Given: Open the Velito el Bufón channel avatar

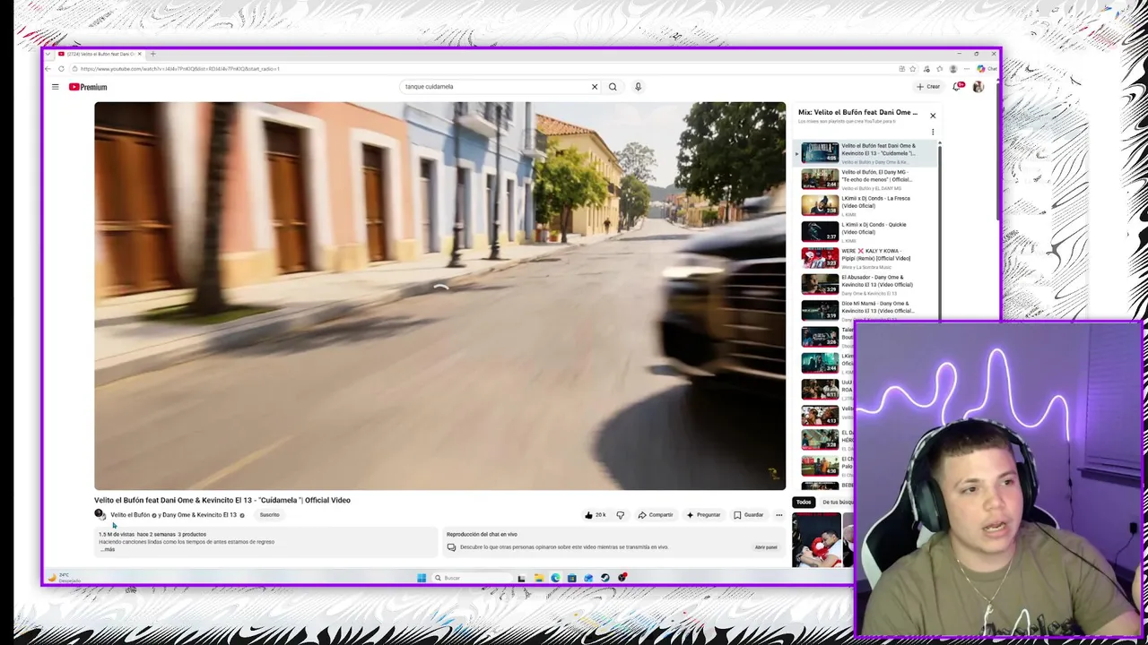Looking at the screenshot, I should coord(100,514).
